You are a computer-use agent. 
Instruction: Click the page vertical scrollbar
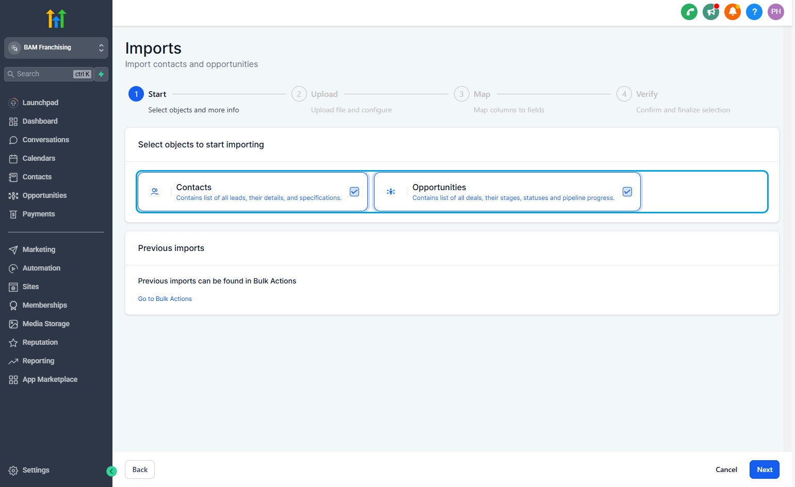[x=787, y=238]
